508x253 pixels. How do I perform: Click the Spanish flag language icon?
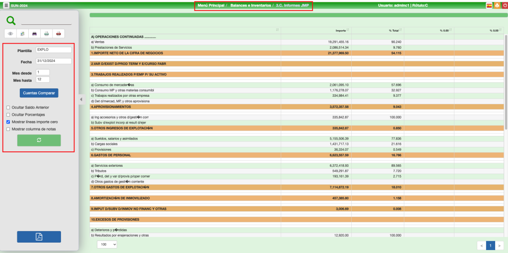489,5
